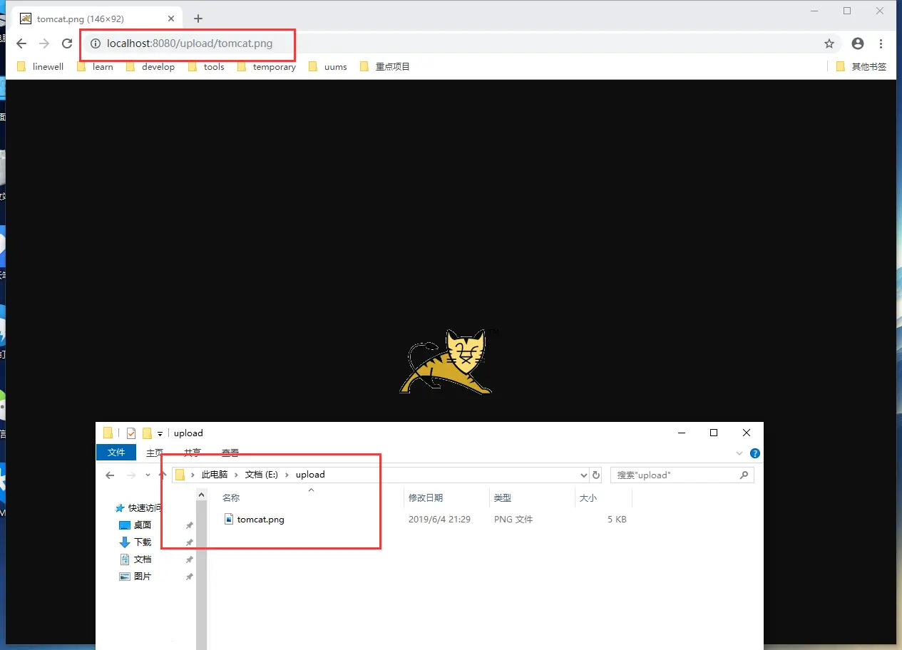Click the PNG 文件 type cell
This screenshot has width=902, height=650.
point(513,520)
